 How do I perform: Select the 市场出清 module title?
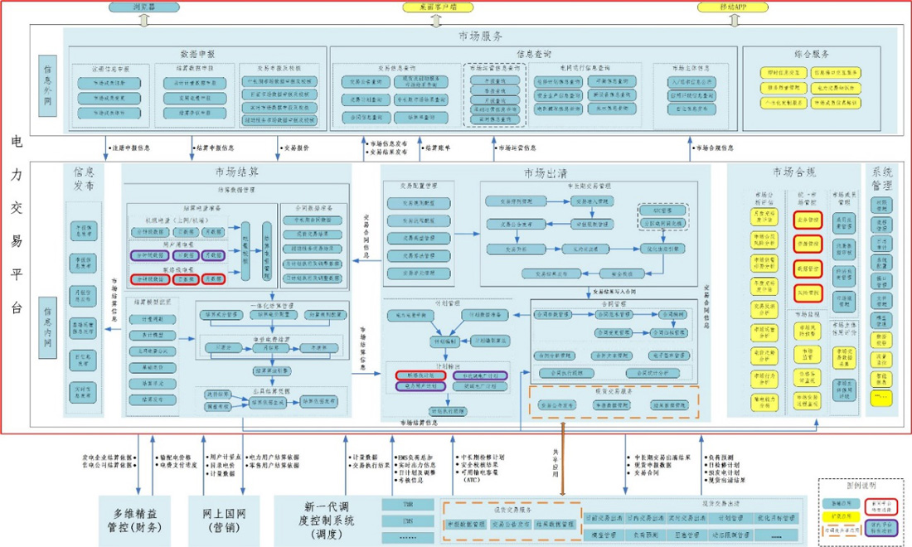(546, 173)
